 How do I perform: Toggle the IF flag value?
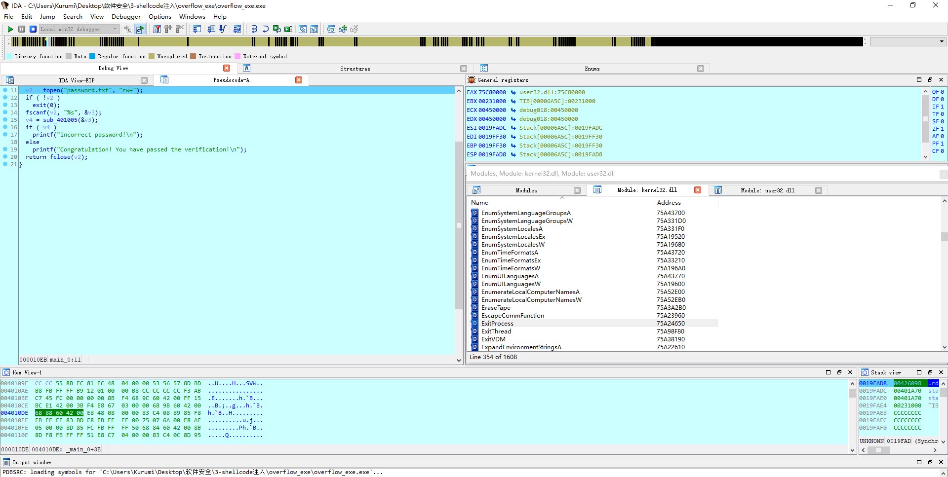point(942,107)
